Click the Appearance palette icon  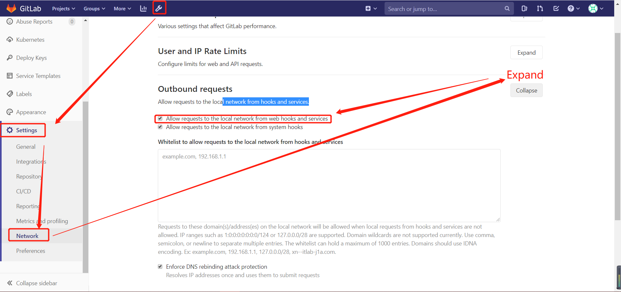[10, 112]
